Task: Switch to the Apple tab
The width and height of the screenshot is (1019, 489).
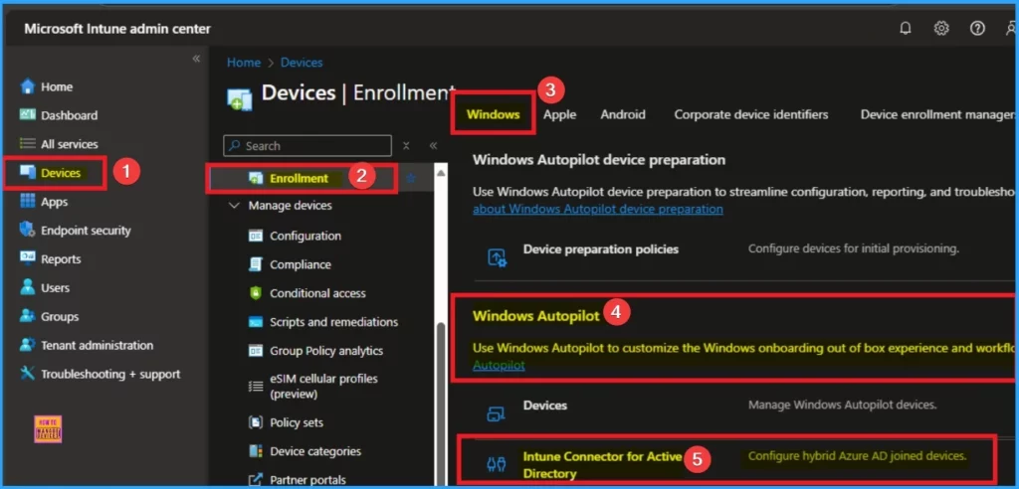Action: pos(559,114)
